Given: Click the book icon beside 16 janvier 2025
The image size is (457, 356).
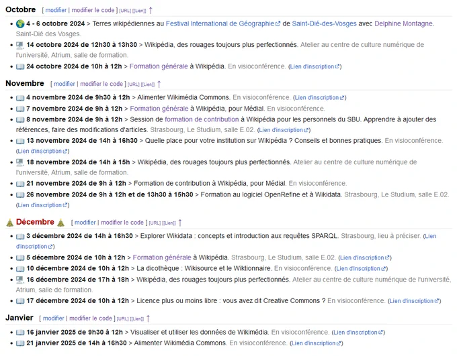Looking at the screenshot, I should (20, 333).
